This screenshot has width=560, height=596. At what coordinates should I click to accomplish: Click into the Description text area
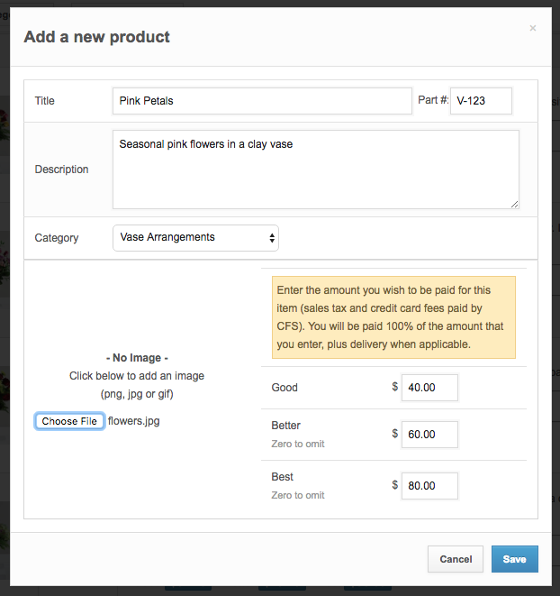(x=315, y=170)
